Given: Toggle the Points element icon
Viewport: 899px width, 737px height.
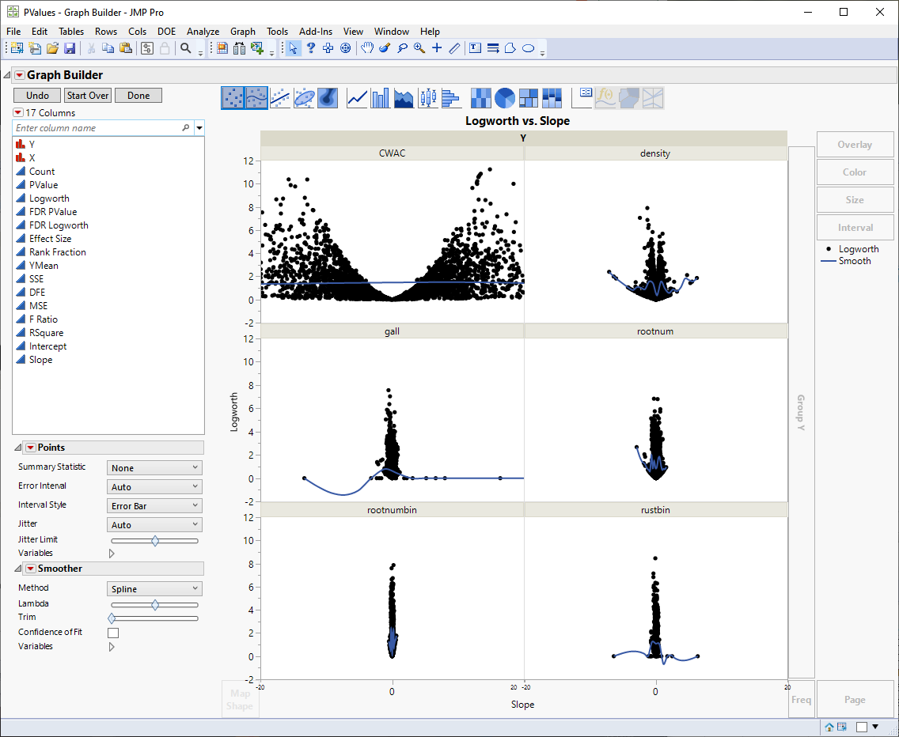Looking at the screenshot, I should click(233, 98).
